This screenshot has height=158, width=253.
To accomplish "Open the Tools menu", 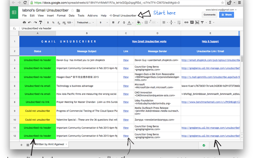I will [x=81, y=15].
